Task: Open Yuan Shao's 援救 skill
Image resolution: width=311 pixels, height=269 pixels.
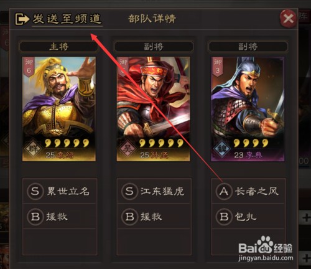Action: click(x=60, y=217)
